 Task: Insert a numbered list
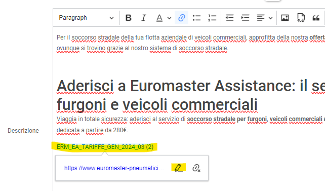pos(212,18)
